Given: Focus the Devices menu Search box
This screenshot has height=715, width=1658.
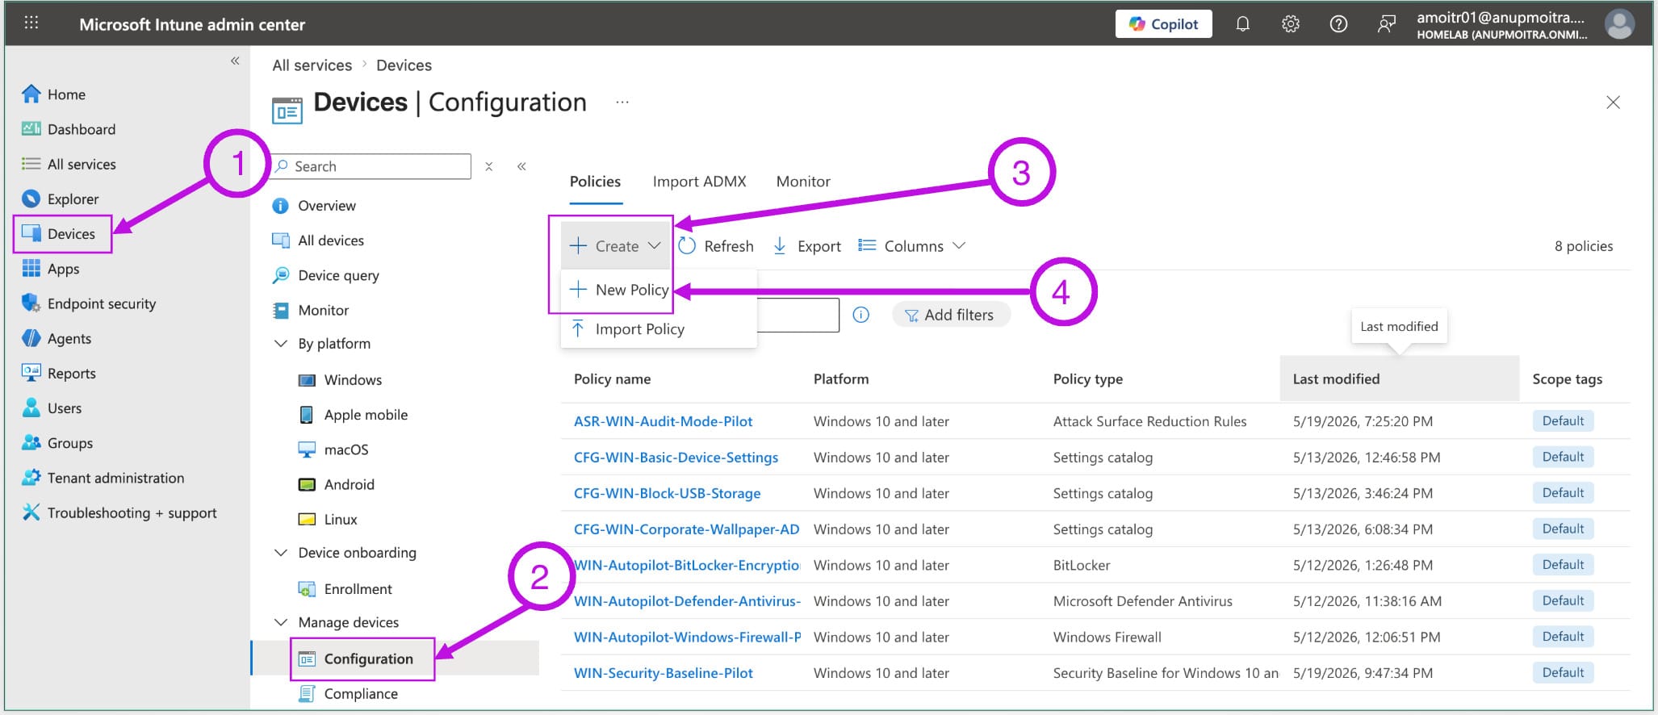Looking at the screenshot, I should click(x=371, y=166).
